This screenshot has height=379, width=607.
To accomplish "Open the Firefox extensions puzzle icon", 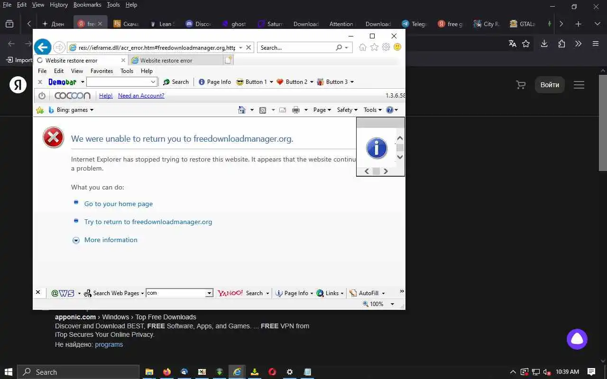I will [x=562, y=44].
